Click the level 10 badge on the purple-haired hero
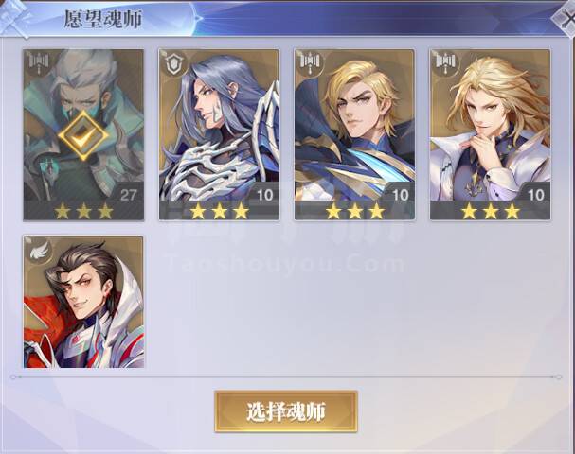Viewport: 575px width, 454px height. point(264,195)
